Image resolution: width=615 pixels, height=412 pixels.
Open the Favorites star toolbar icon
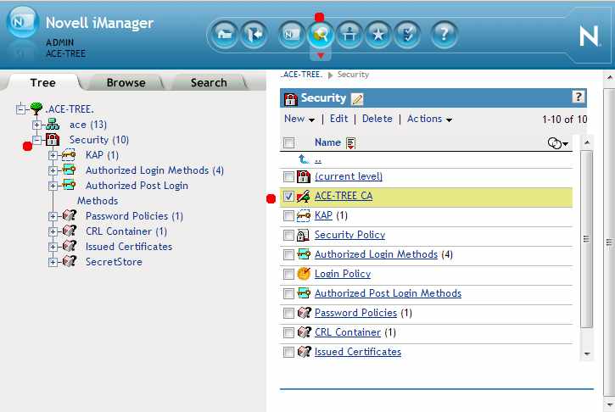[378, 35]
